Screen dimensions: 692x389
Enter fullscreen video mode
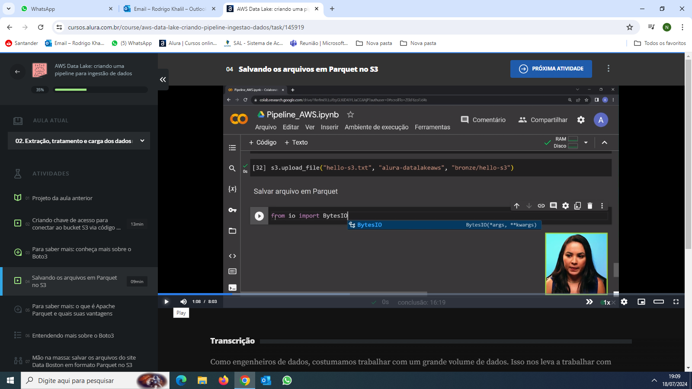click(676, 302)
